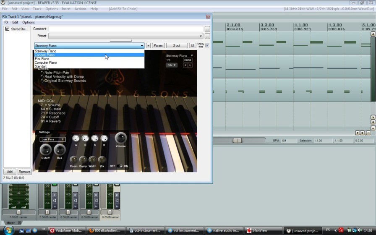Click the Add FX button
Image resolution: width=376 pixels, height=235 pixels.
(x=10, y=172)
